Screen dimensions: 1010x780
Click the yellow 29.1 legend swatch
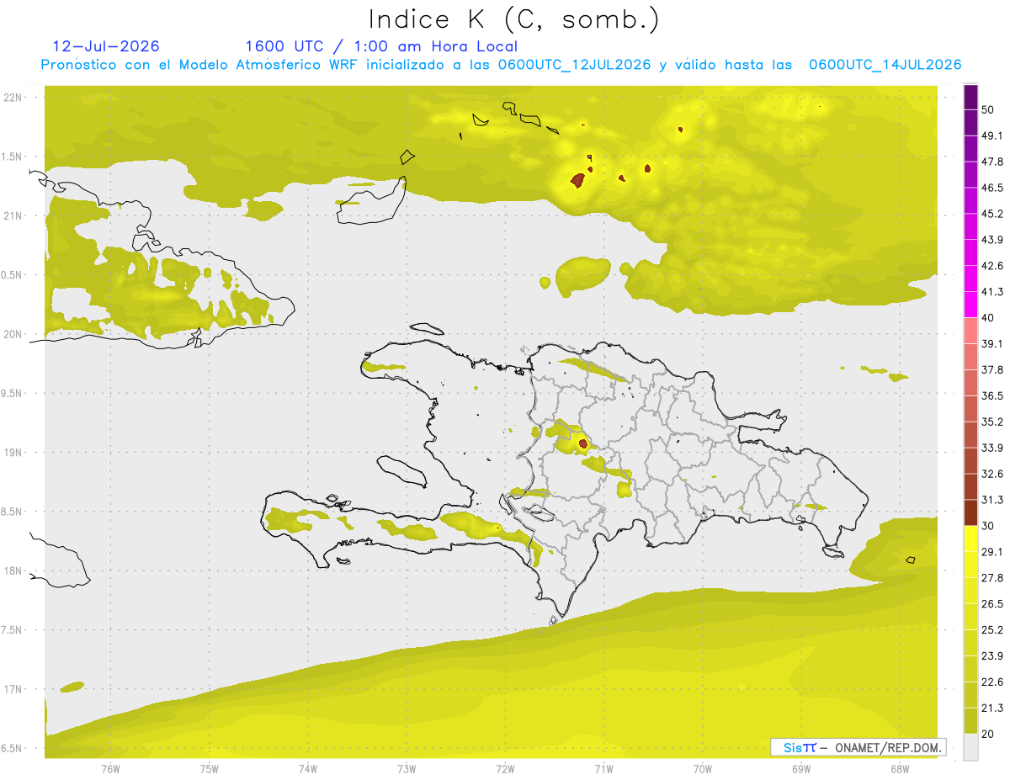tap(970, 539)
